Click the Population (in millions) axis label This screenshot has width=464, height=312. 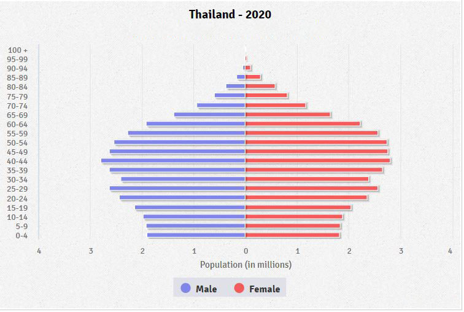(x=246, y=265)
